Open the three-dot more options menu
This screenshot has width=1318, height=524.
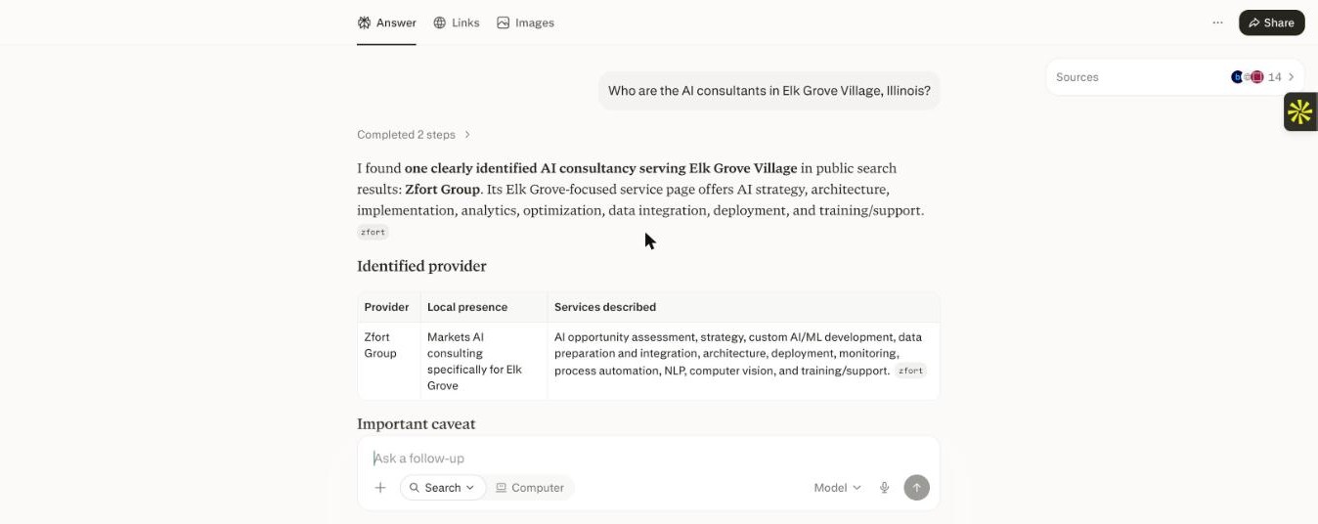1217,22
